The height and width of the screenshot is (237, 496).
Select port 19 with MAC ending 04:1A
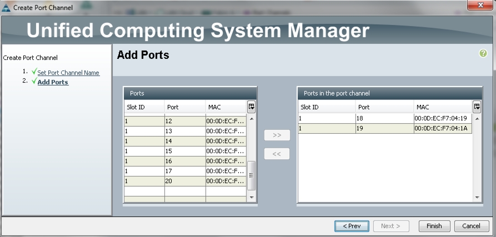point(385,128)
